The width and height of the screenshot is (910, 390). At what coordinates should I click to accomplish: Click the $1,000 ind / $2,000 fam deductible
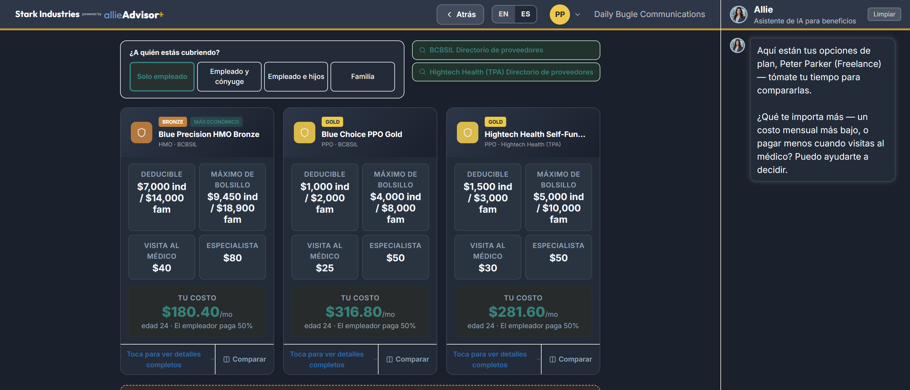tap(325, 198)
